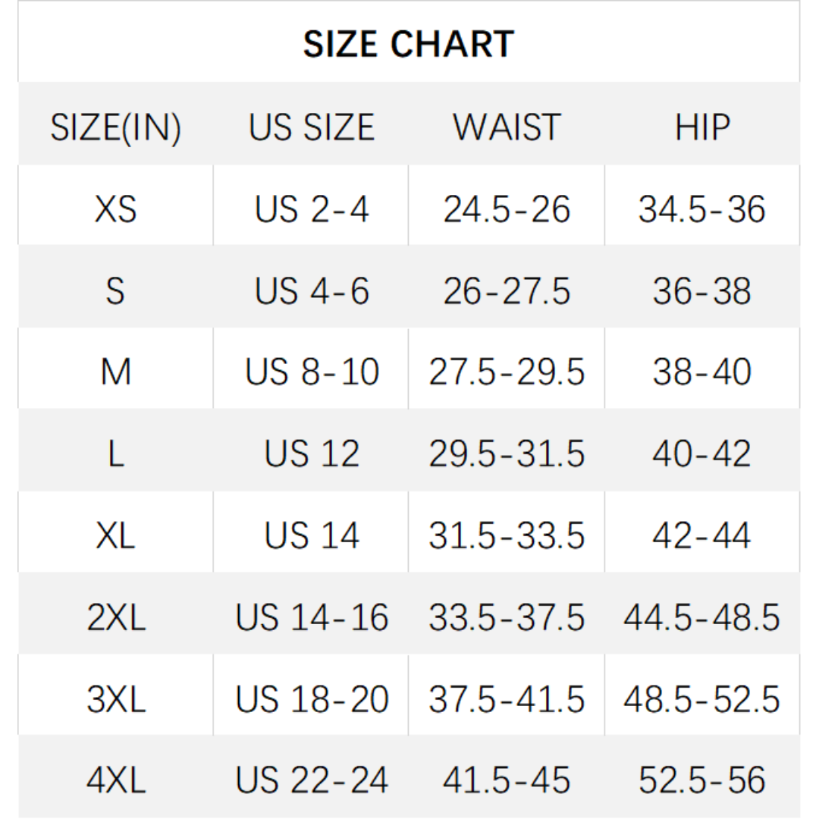Click the SIZE(IN) column header
Image resolution: width=819 pixels, height=819 pixels.
coord(115,127)
